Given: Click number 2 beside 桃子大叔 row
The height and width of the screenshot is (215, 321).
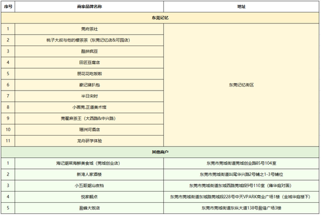Looking at the screenshot, I should [x=8, y=40].
